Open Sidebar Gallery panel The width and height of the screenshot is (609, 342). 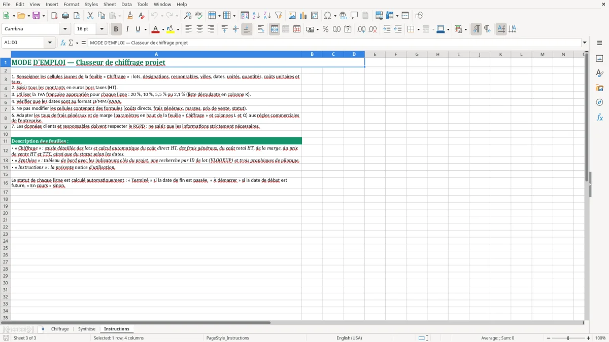[x=599, y=88]
